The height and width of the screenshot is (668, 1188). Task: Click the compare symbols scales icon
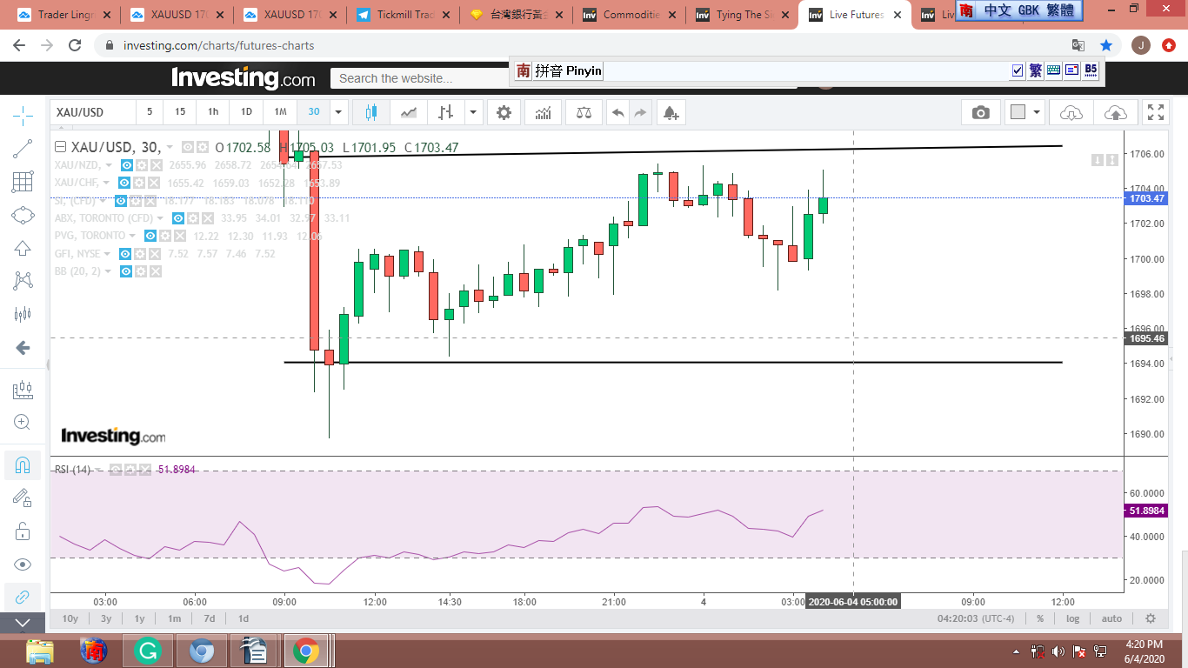coord(584,112)
